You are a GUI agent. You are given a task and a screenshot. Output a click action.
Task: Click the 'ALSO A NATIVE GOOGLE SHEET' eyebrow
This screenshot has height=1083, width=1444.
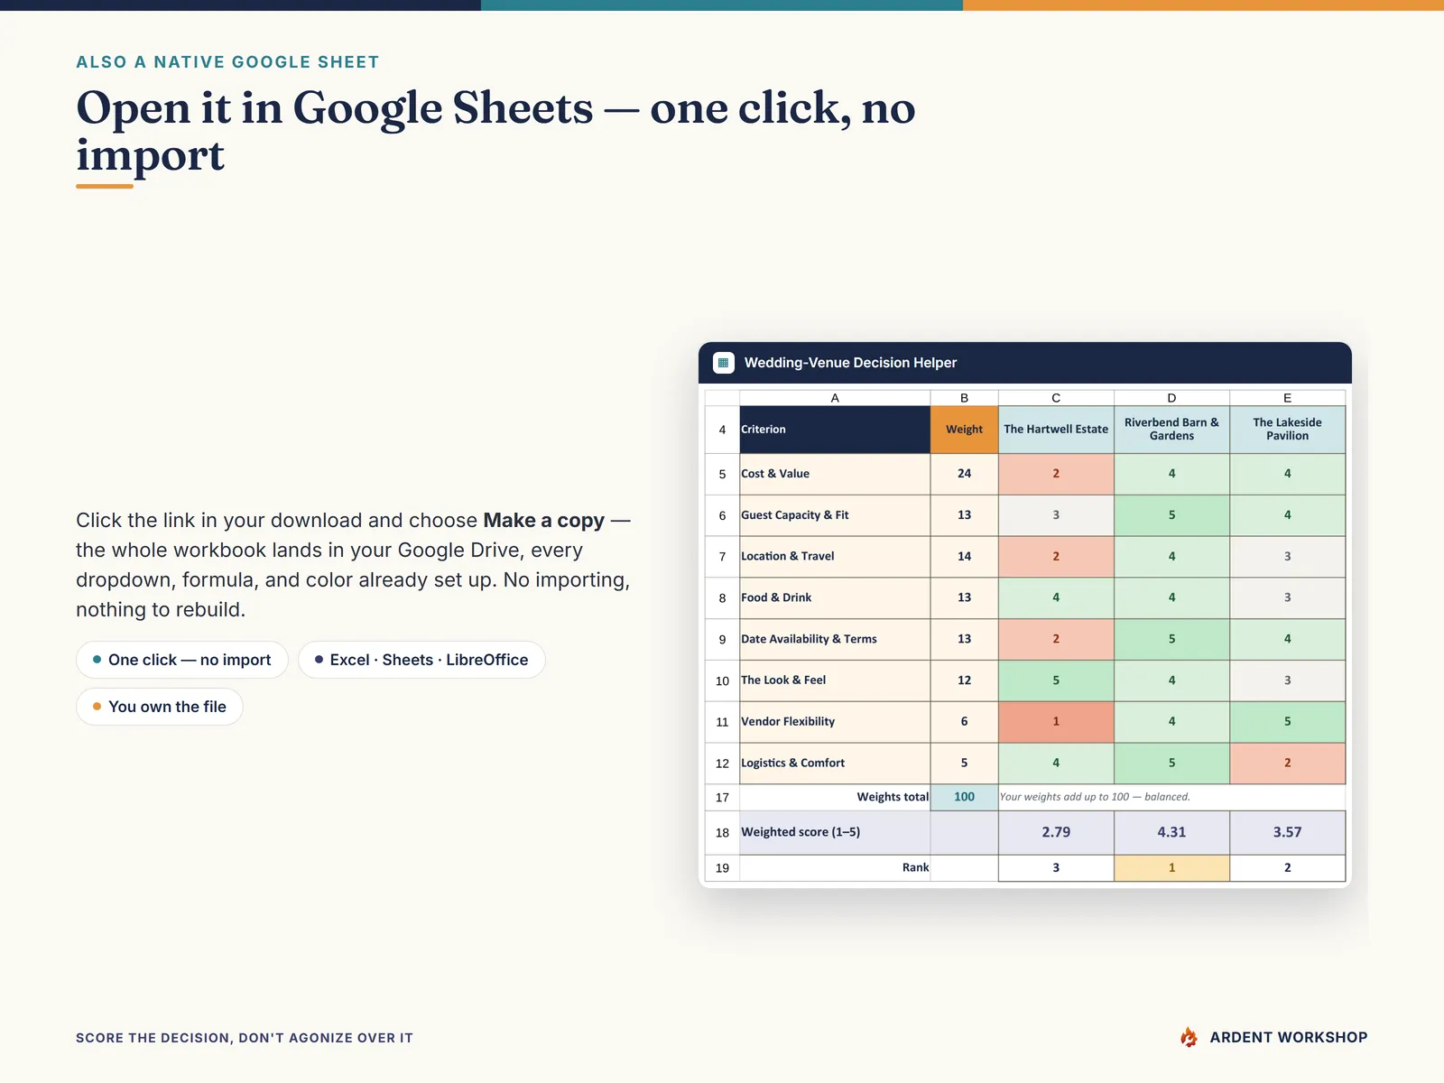227,62
